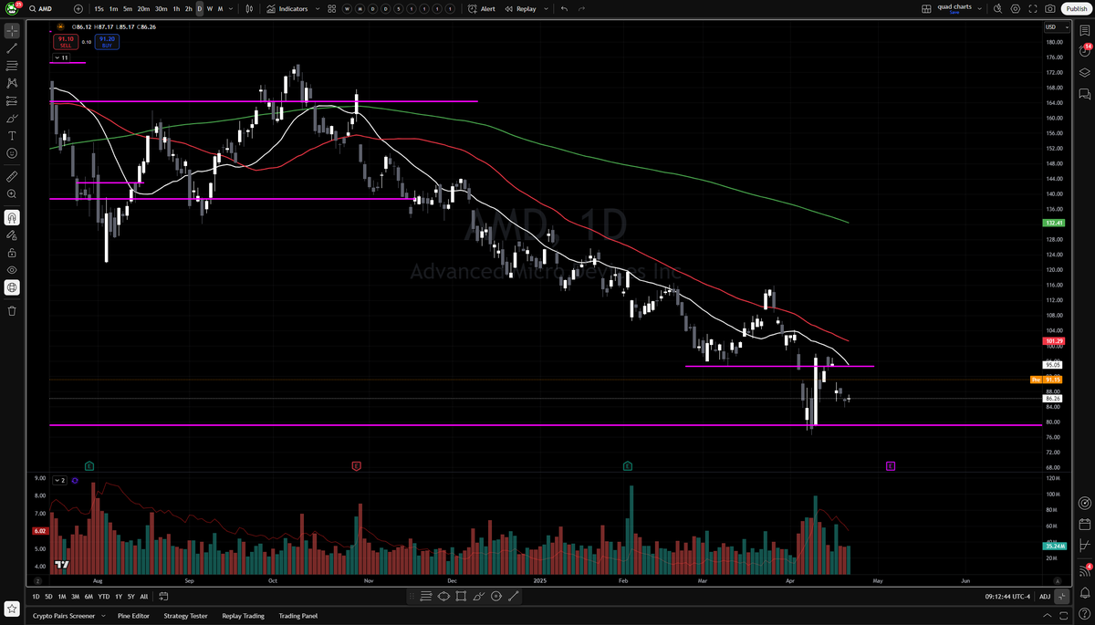
Task: Select the Text annotation tool
Action: (12, 135)
